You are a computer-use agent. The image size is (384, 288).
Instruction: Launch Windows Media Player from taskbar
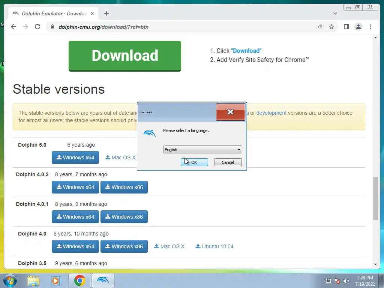click(56, 280)
